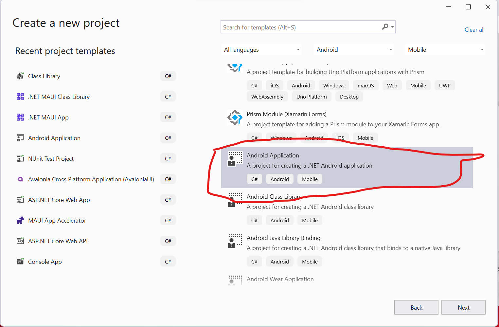The image size is (499, 327).
Task: Select the C# tag under Android Application
Action: pos(254,179)
